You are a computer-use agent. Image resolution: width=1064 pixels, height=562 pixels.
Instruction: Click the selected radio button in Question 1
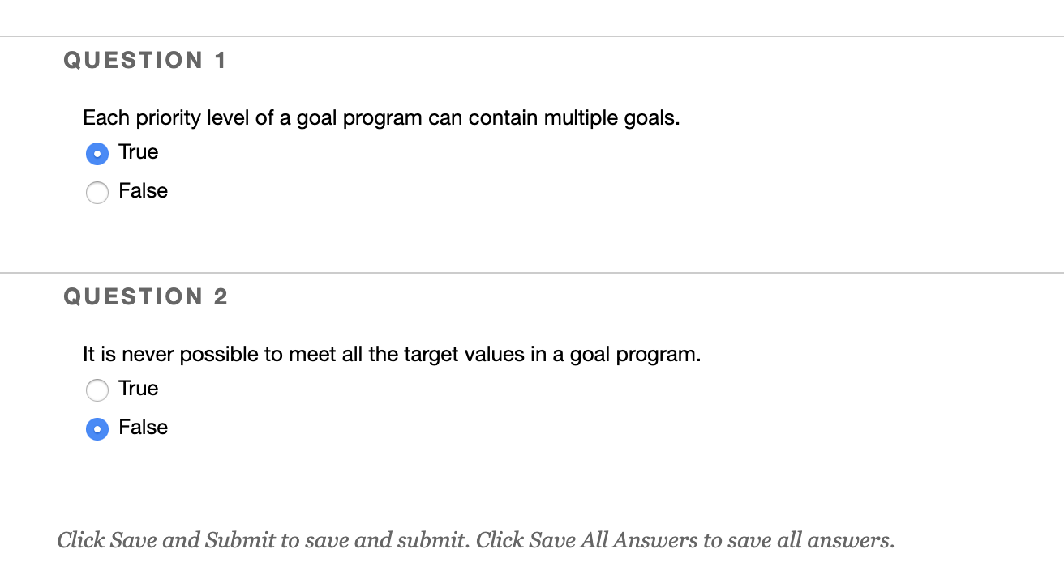point(97,153)
